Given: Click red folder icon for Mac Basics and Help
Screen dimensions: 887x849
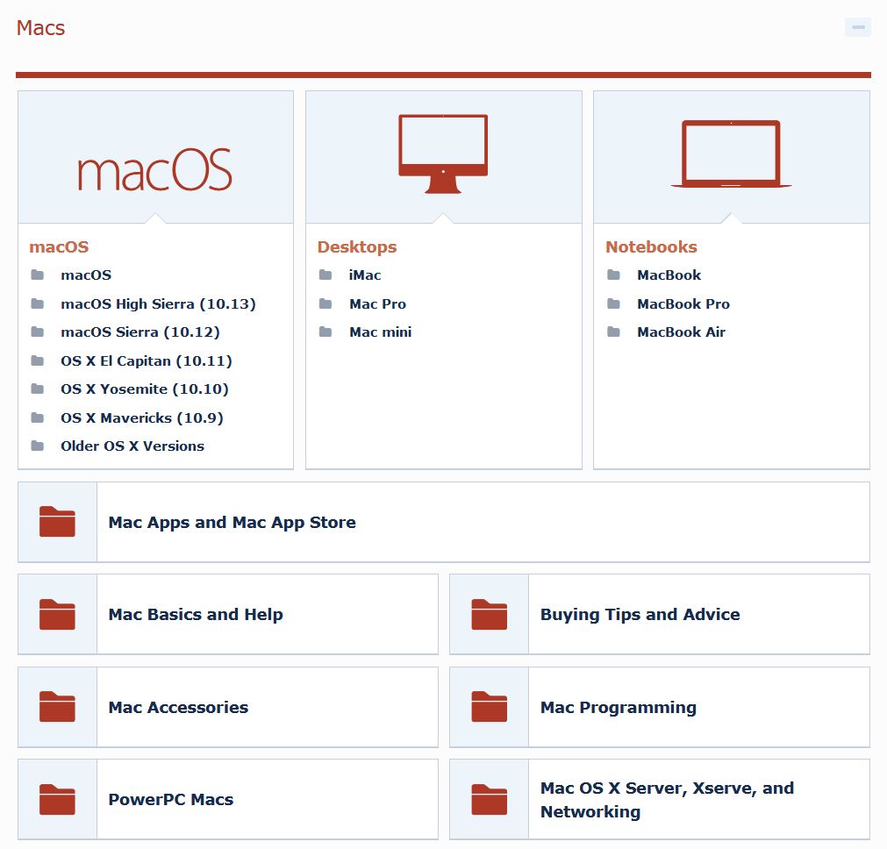Looking at the screenshot, I should coord(57,614).
